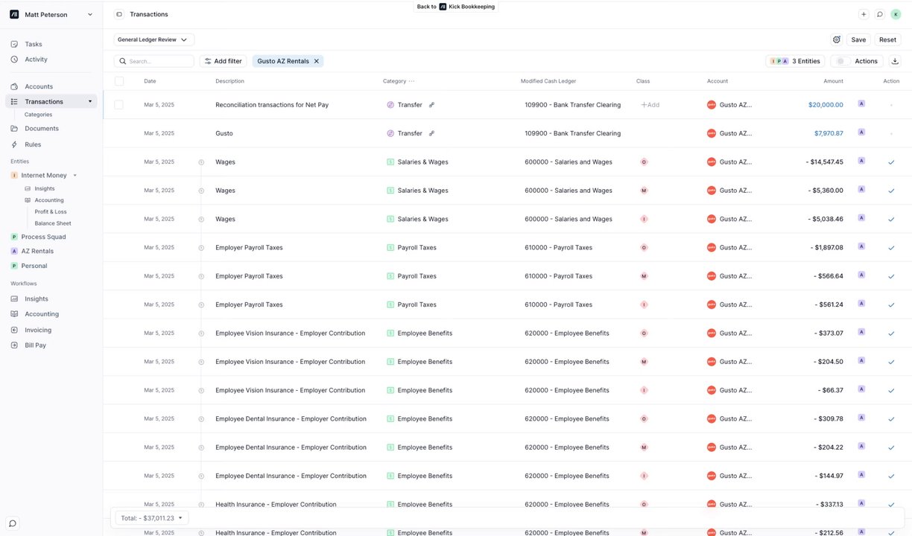Remove the Gusto AZ Rentals filter chip
912x536 pixels.
(x=316, y=61)
